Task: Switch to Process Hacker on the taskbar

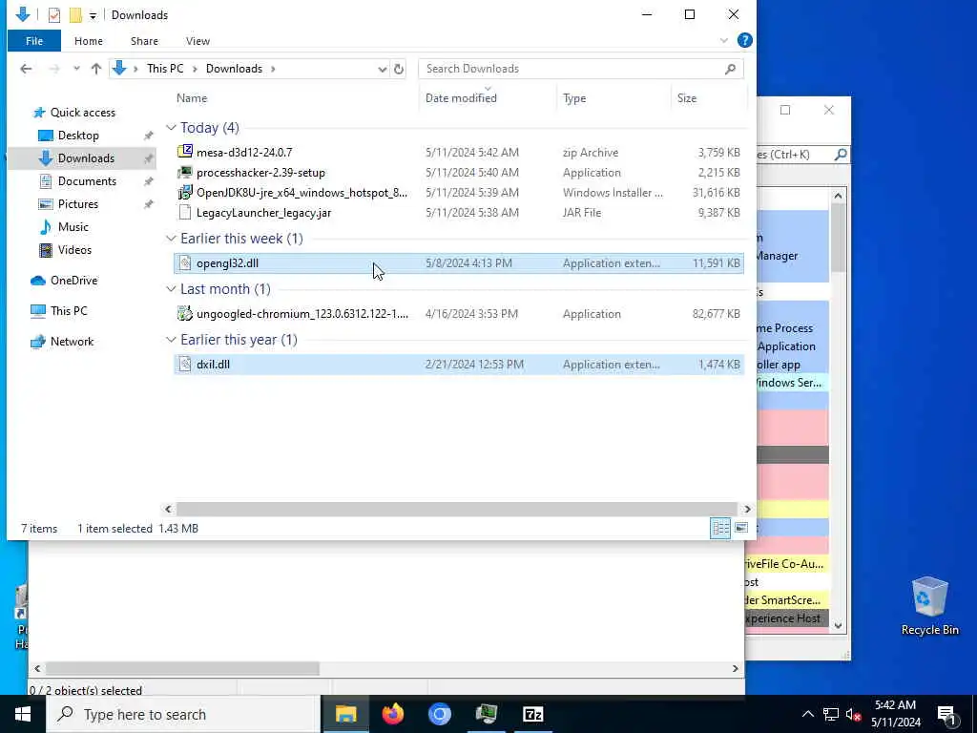Action: pyautogui.click(x=486, y=714)
